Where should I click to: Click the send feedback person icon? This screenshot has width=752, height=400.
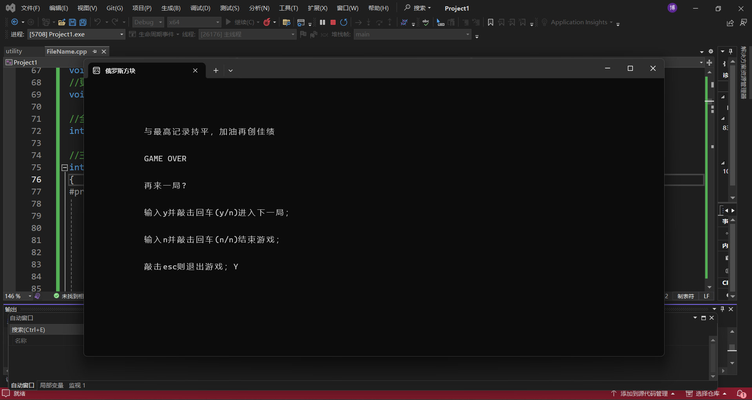click(x=743, y=23)
